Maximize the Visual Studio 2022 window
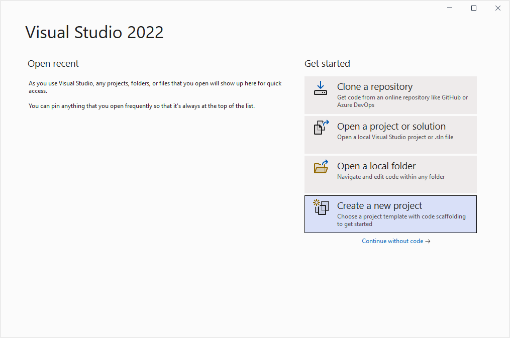This screenshot has height=338, width=510. point(474,8)
